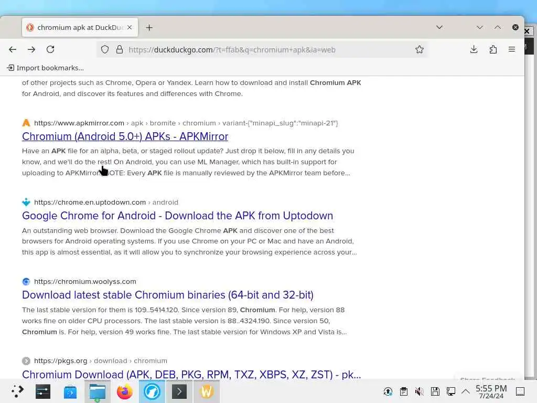The height and width of the screenshot is (403, 537).
Task: Open Download latest stable Chromium binaries link
Action: pyautogui.click(x=168, y=295)
